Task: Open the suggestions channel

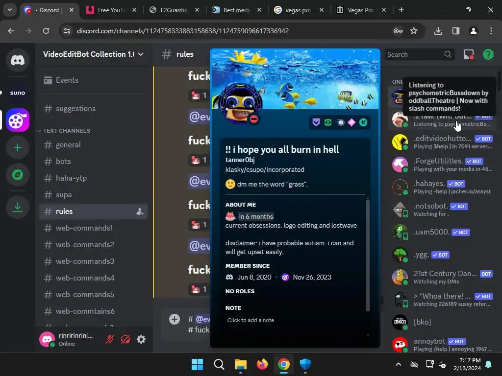Action: click(x=93, y=109)
